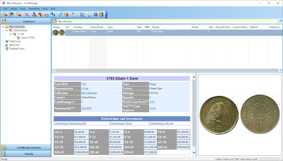Click the United States flag icon

(x=11, y=30)
